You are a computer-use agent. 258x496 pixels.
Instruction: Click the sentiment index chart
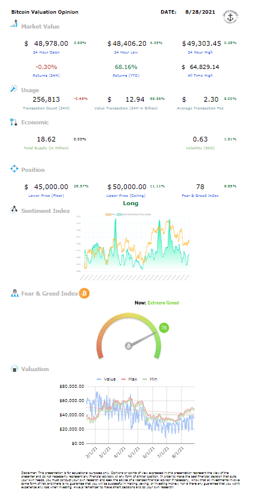point(133,247)
